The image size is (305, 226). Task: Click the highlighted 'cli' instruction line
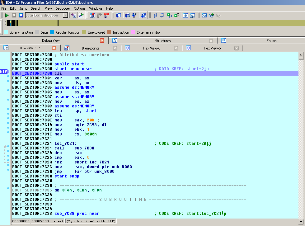(155, 73)
